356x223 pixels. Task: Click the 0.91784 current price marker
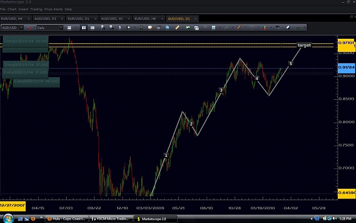[x=346, y=67]
